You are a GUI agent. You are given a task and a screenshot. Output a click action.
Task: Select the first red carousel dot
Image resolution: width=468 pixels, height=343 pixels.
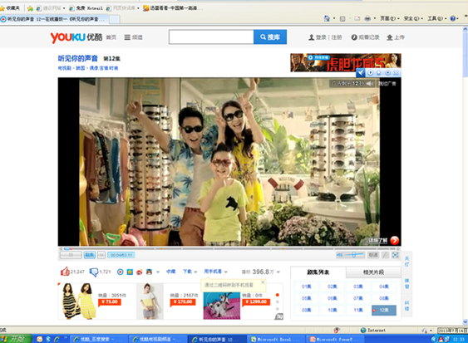(x=278, y=295)
